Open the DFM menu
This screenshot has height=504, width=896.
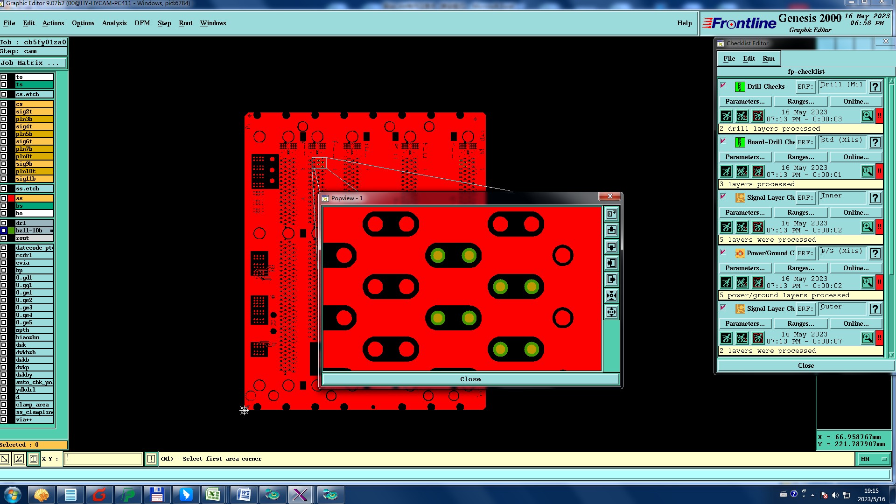[142, 23]
